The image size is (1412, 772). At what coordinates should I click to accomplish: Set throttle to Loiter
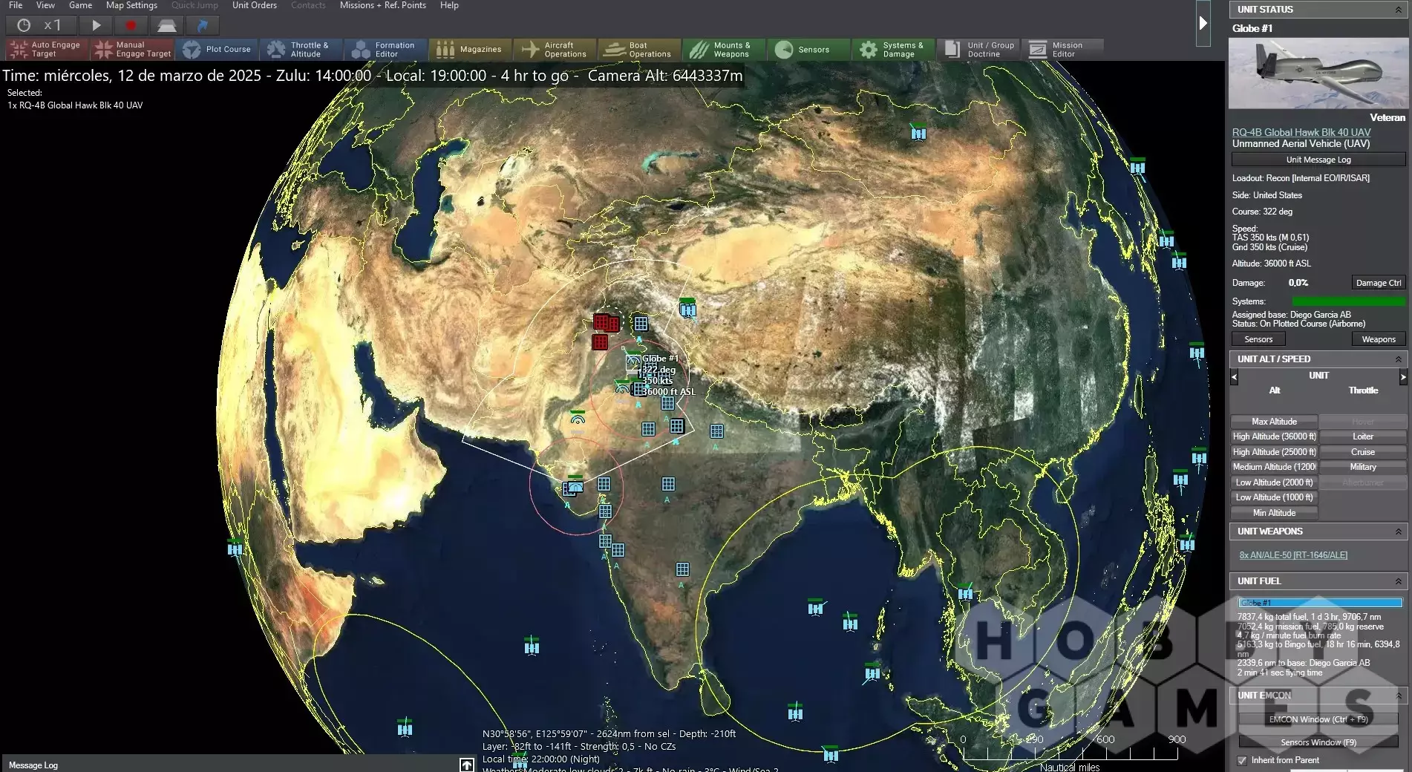[1362, 436]
